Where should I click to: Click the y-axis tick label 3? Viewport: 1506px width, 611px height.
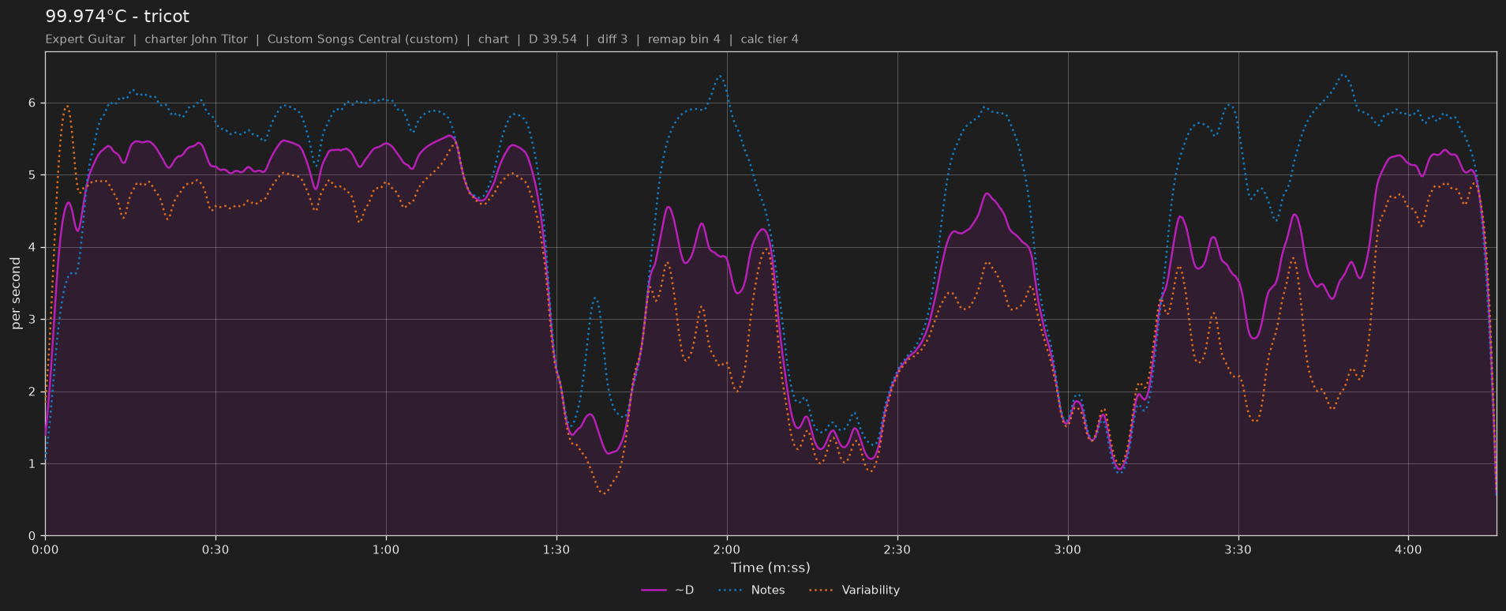(32, 320)
